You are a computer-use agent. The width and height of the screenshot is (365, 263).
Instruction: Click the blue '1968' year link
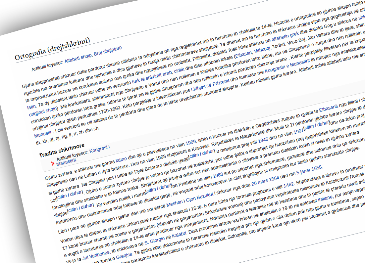tap(218, 175)
